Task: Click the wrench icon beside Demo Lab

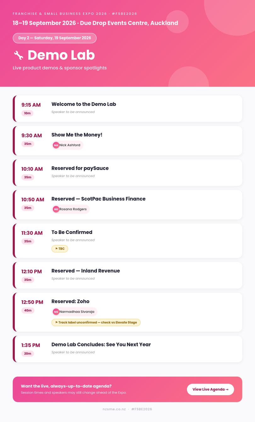Action: (19, 55)
